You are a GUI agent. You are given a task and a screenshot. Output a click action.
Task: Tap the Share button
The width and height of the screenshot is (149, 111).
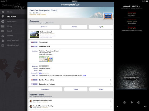pos(101,89)
